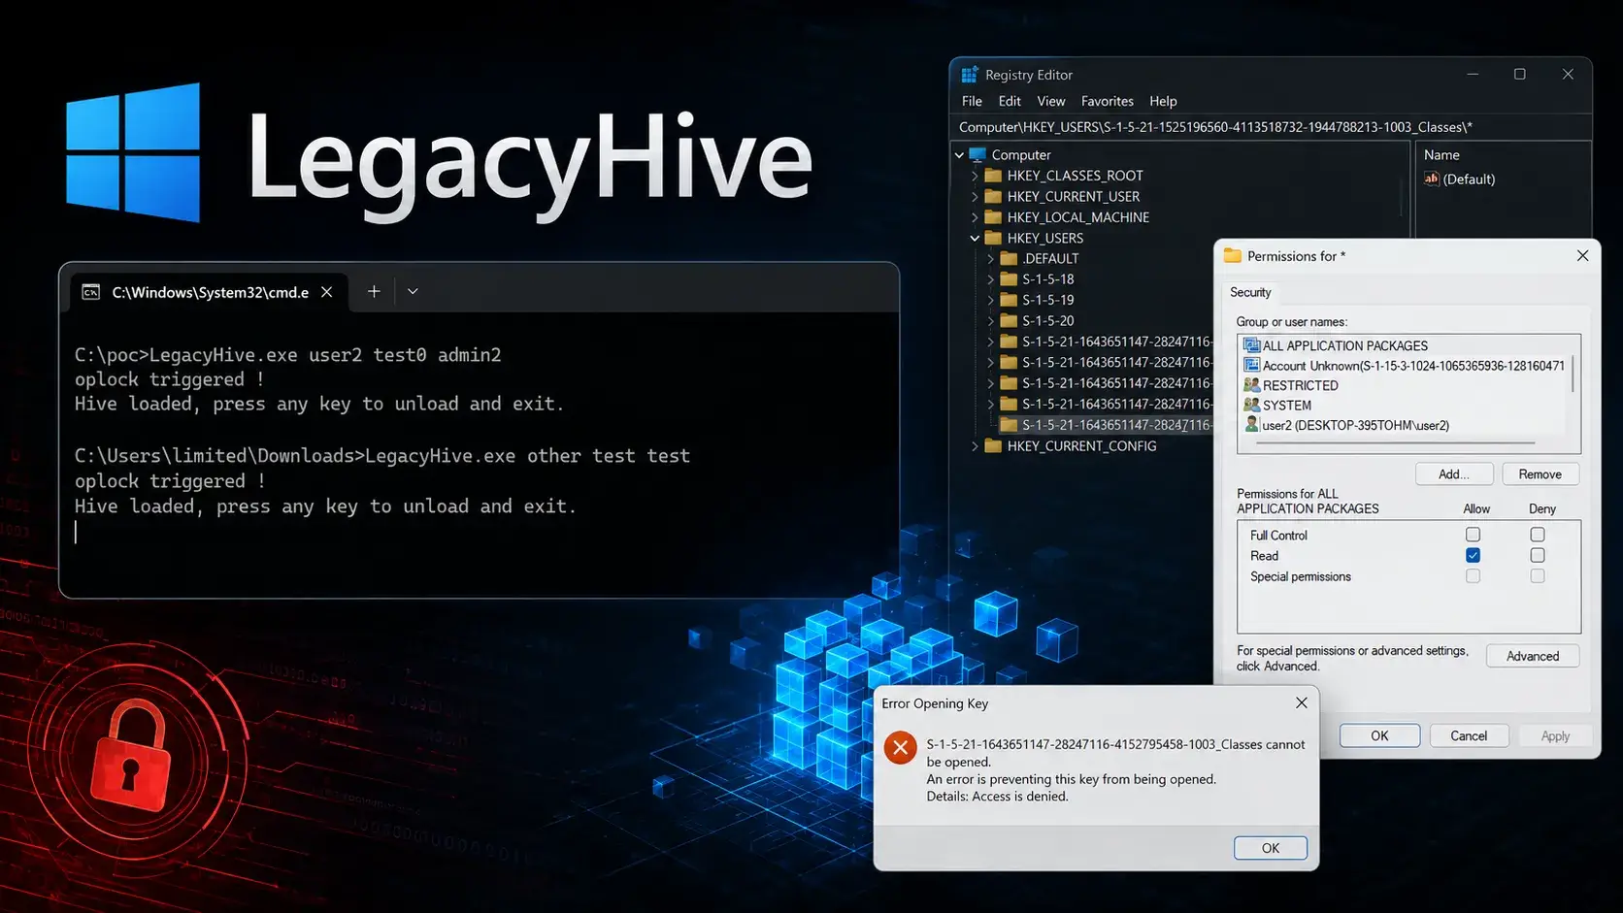
Task: Uncheck the Read Allow checkbox
Action: [x=1473, y=555]
